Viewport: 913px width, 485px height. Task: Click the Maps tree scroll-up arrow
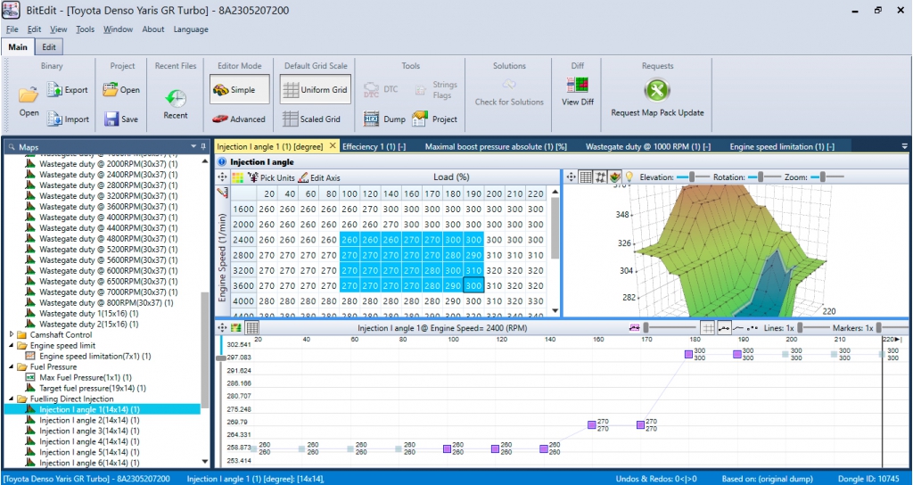pyautogui.click(x=204, y=161)
